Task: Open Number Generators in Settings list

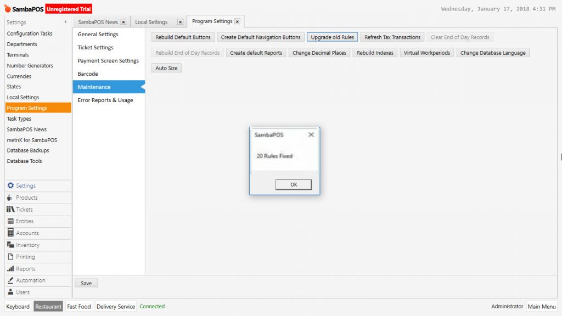Action: pos(38,66)
